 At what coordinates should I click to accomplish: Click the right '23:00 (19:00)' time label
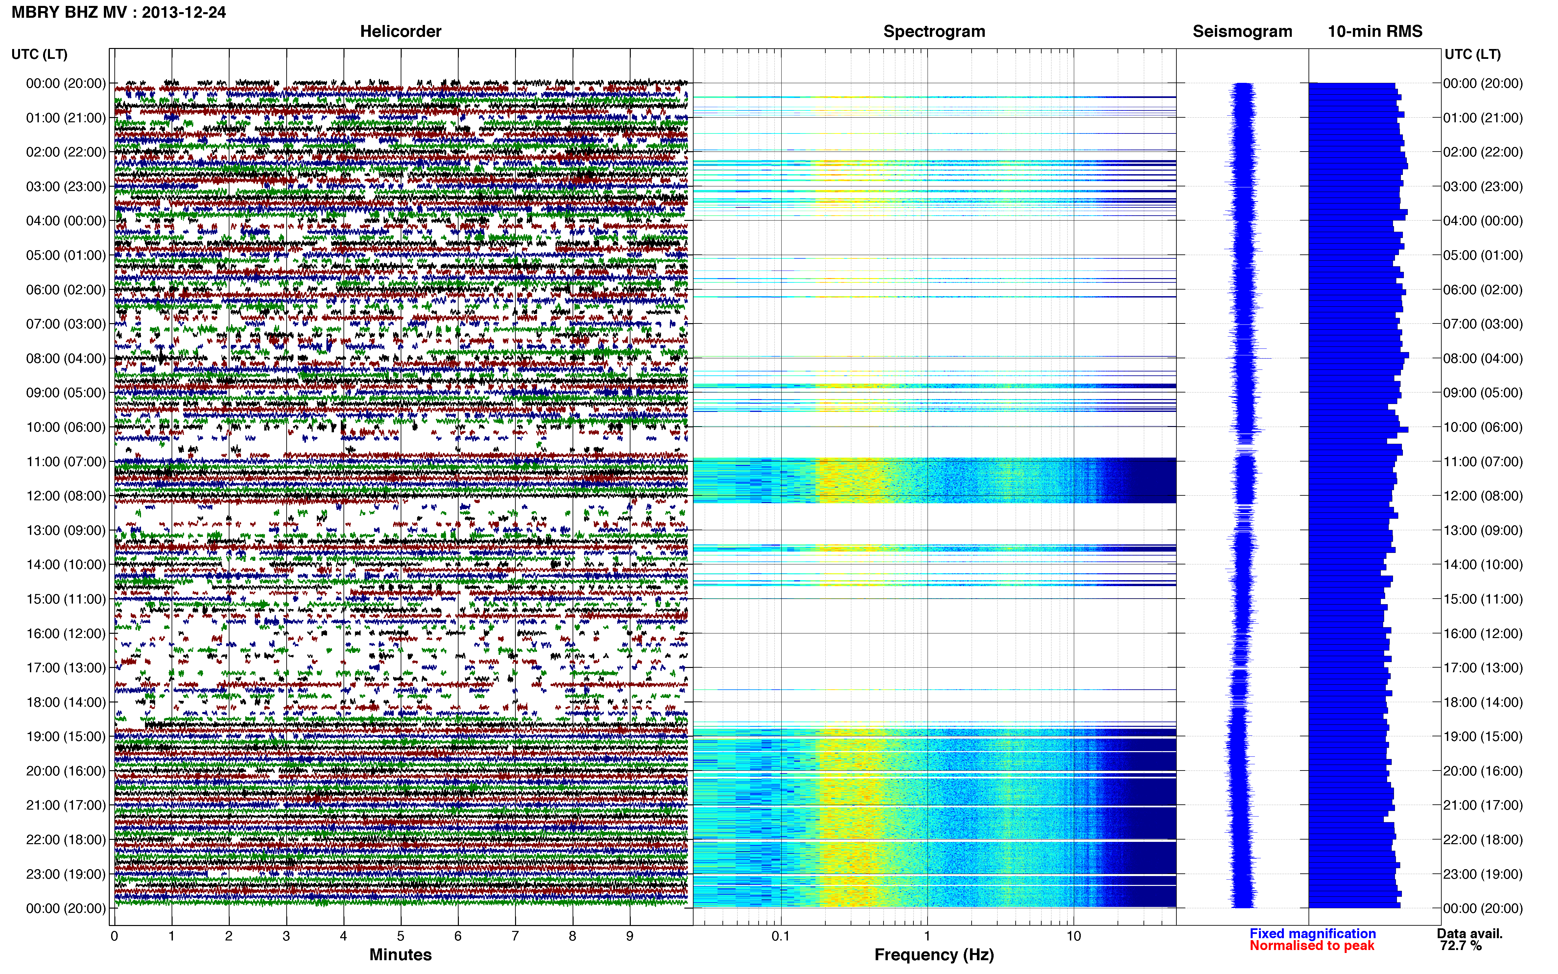tap(1483, 874)
